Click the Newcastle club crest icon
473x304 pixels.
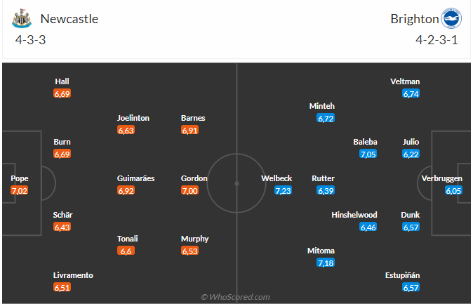click(22, 19)
